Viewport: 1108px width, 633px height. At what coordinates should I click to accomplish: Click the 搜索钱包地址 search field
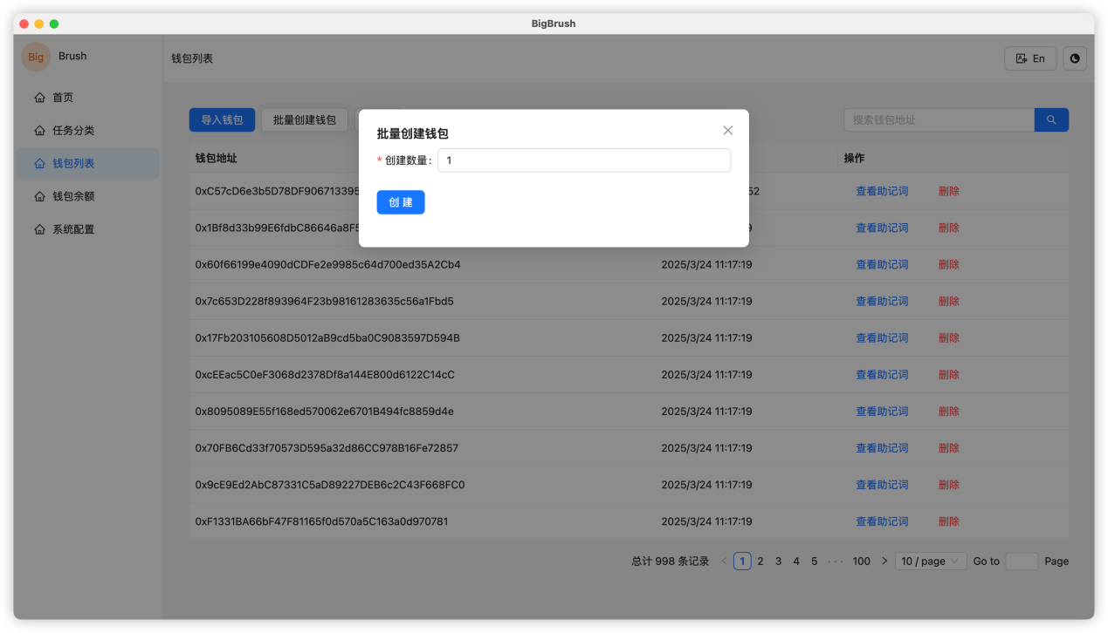[x=939, y=120]
